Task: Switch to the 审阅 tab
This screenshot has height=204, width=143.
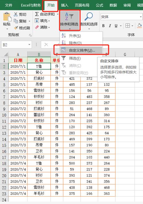Action: click(x=127, y=5)
